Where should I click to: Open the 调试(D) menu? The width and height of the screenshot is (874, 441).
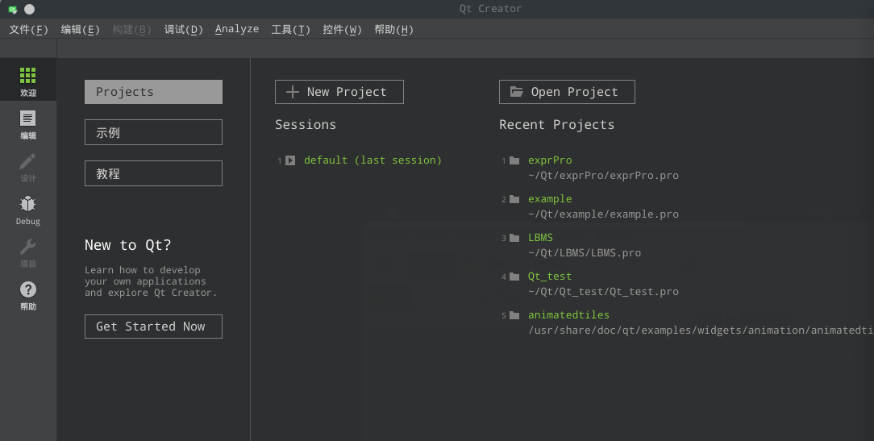(x=183, y=30)
